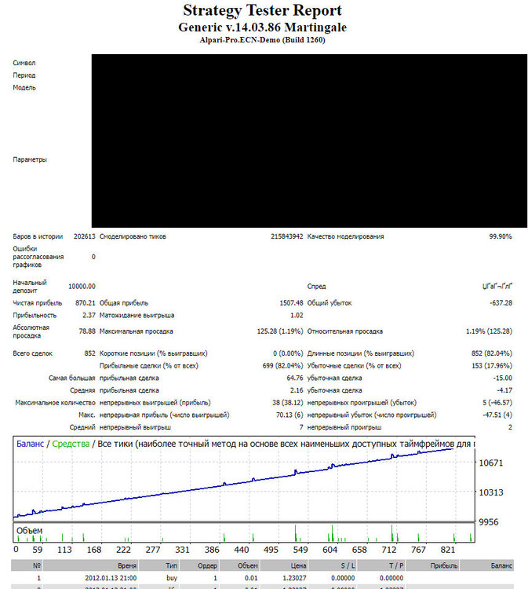
Task: Click the average profit trade value 2.16
Action: [297, 390]
